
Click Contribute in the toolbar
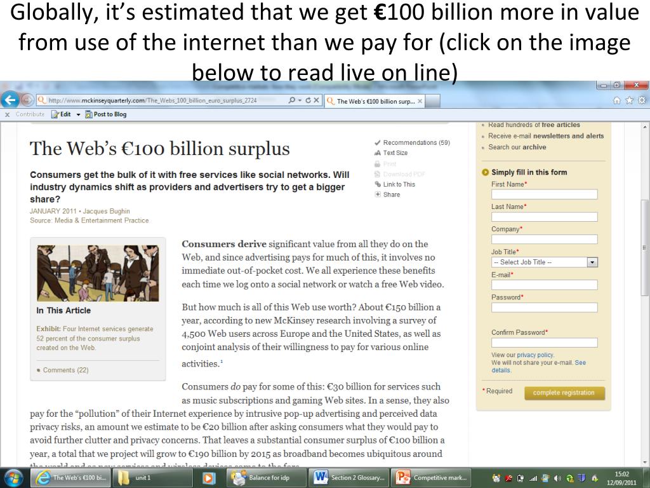coord(30,114)
